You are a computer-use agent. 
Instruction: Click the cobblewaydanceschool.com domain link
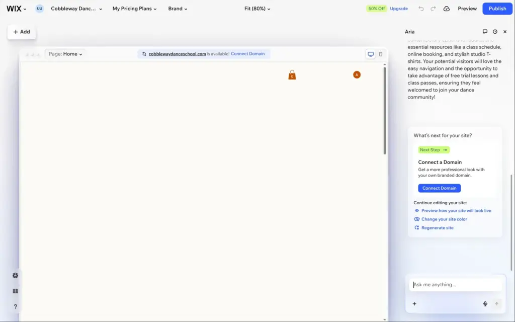tap(177, 54)
